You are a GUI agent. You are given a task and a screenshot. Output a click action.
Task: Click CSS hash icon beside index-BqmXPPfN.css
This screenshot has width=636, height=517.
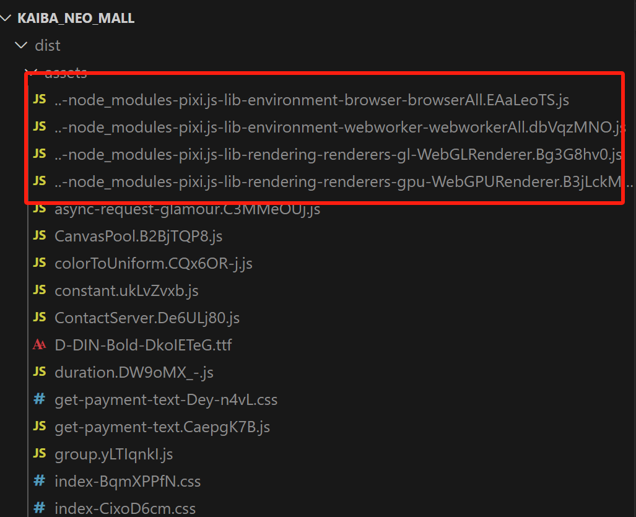pyautogui.click(x=39, y=481)
